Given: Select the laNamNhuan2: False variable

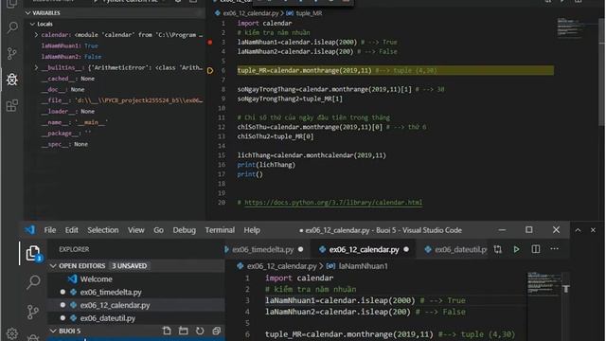Looking at the screenshot, I should point(71,57).
